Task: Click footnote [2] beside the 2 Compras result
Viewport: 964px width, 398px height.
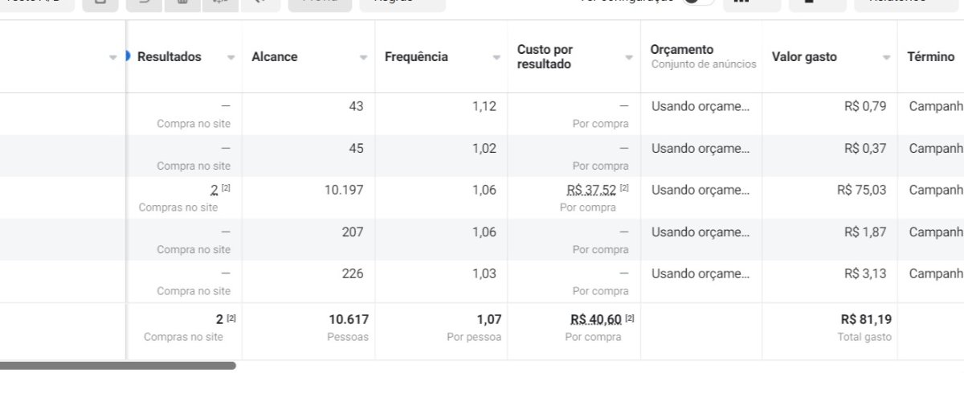Action: 227,188
